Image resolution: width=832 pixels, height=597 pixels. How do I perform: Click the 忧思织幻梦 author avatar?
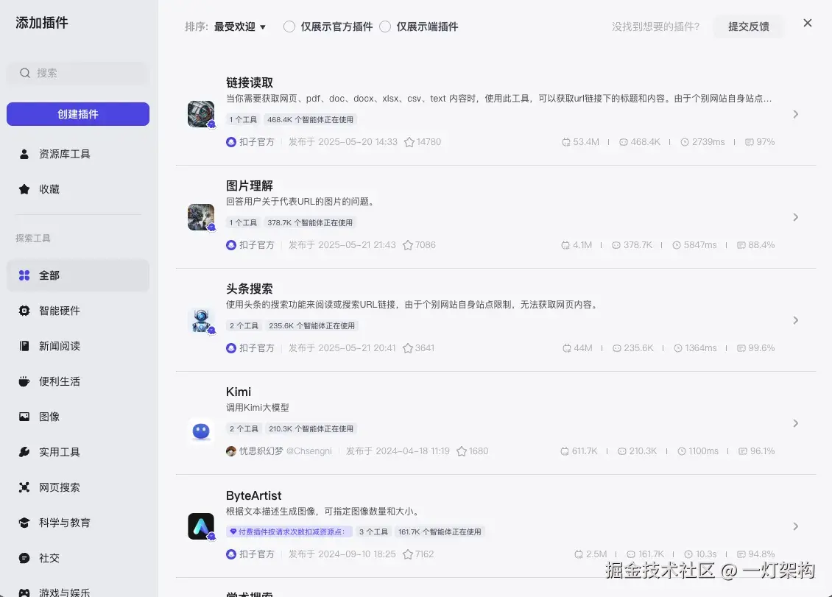[x=230, y=451]
